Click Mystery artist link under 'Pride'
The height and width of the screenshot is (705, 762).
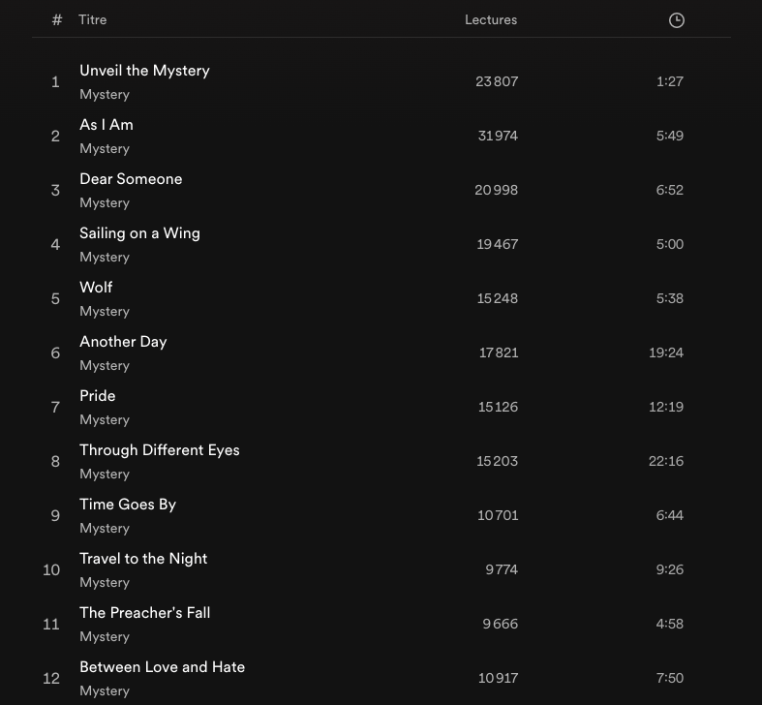pos(105,420)
